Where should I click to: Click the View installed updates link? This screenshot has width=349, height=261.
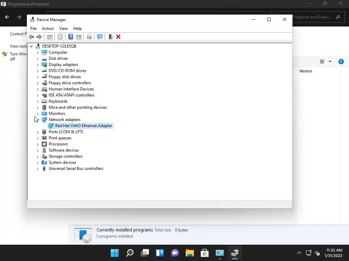coord(18,46)
